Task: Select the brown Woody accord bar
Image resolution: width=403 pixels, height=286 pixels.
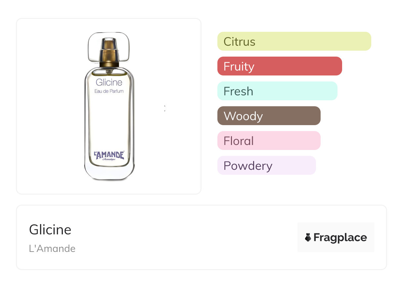Action: [269, 116]
